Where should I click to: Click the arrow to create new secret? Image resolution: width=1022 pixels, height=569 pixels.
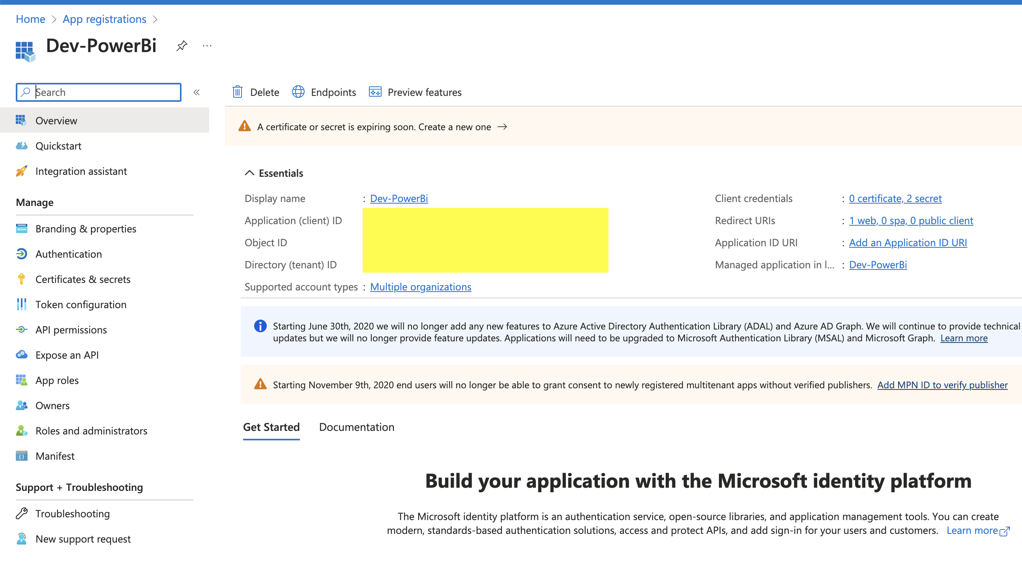(x=502, y=127)
